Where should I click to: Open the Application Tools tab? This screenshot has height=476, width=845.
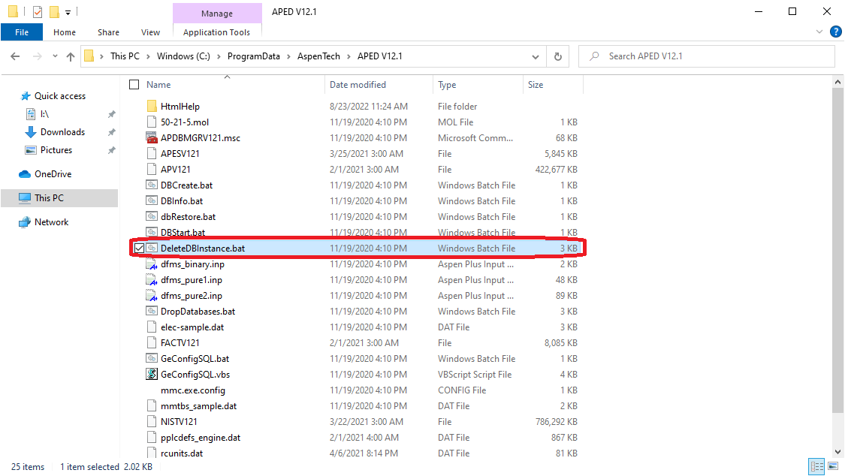point(216,32)
